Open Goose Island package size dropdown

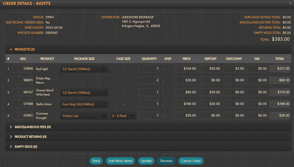84,93
